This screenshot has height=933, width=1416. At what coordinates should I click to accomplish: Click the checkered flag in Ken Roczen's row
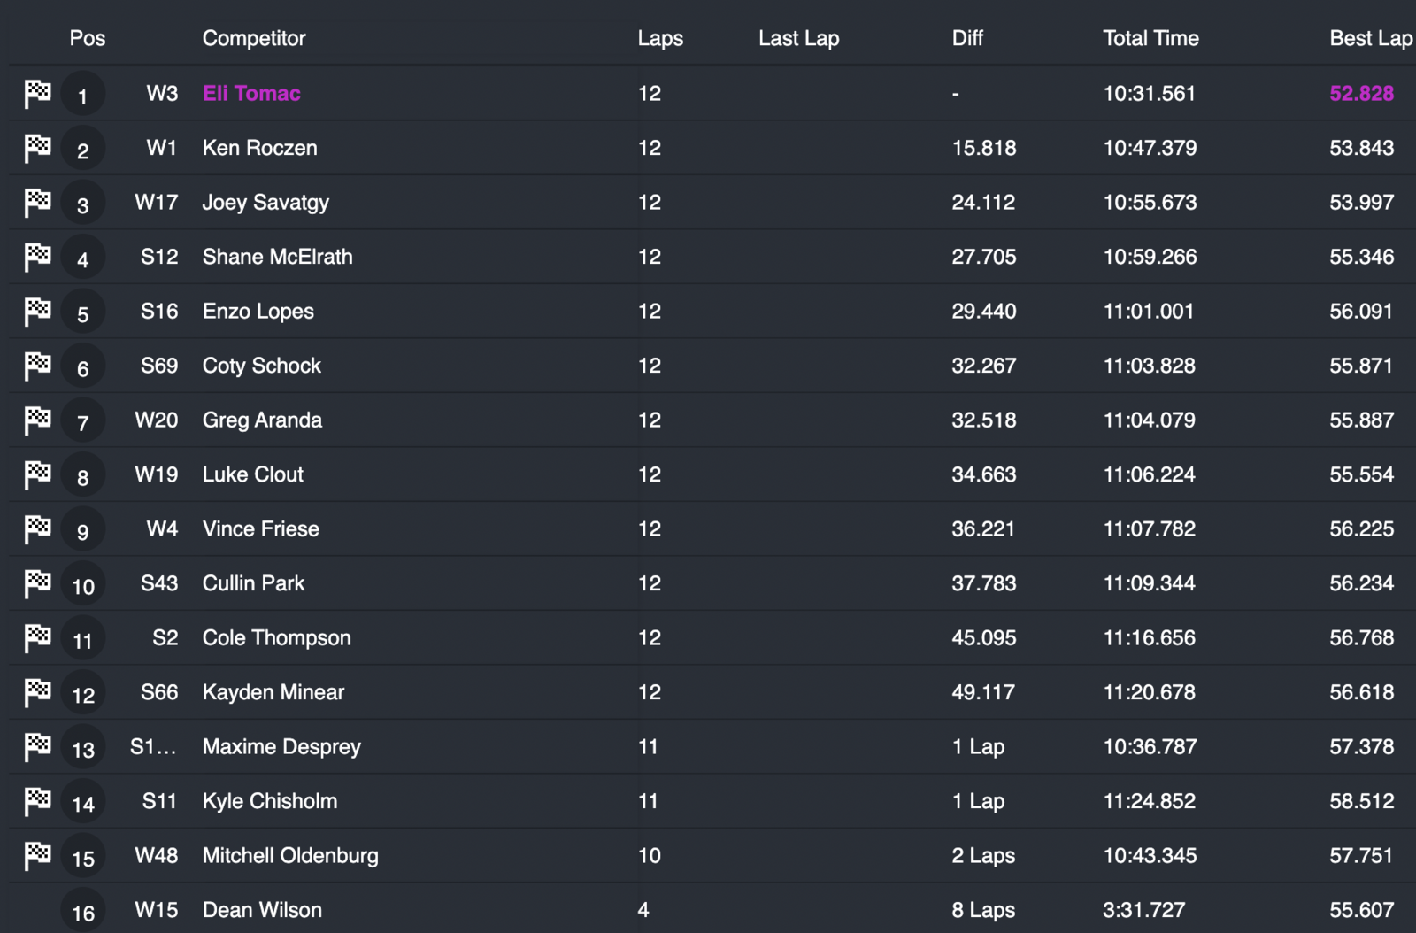[37, 148]
